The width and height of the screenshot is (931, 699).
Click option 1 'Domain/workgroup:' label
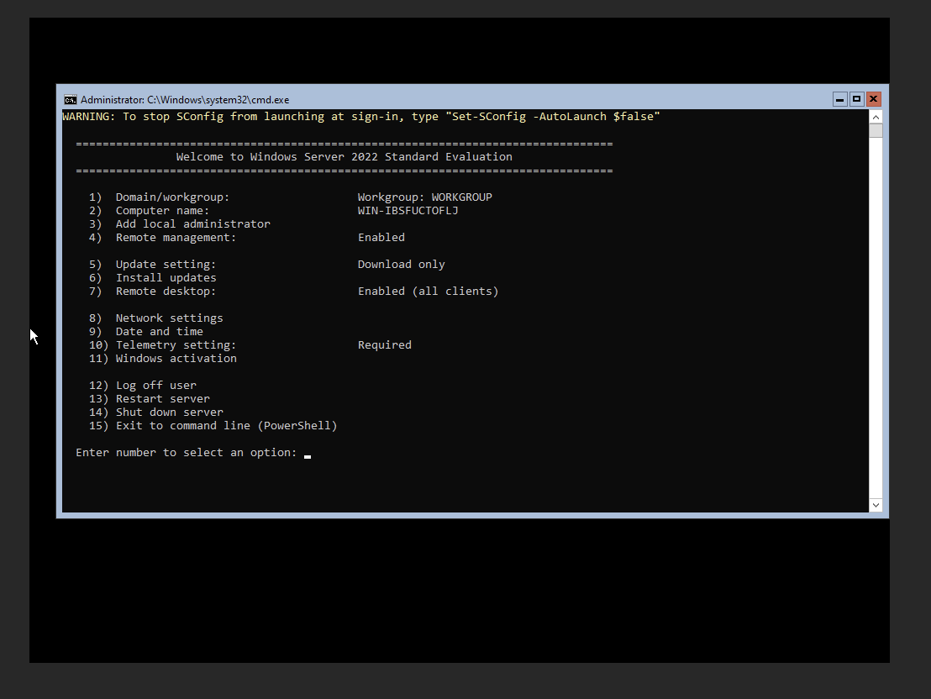point(172,197)
